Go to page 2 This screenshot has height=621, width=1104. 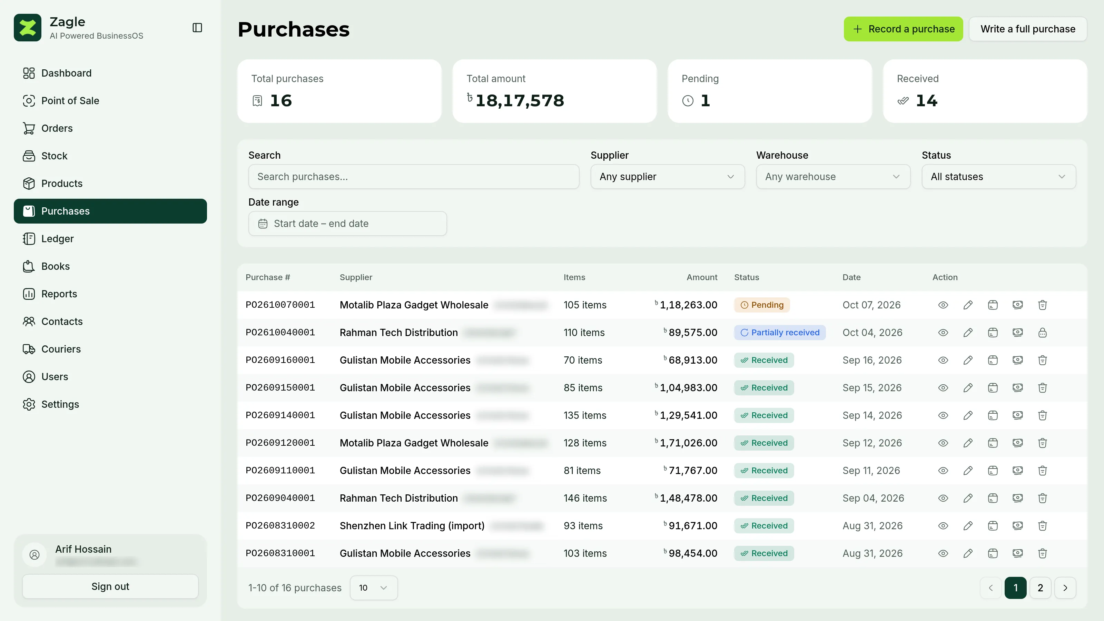point(1040,588)
